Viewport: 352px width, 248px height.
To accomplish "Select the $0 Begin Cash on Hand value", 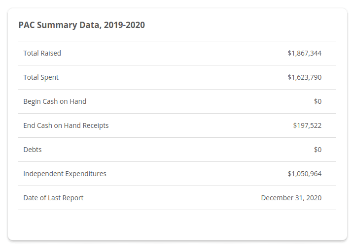I will 317,101.
